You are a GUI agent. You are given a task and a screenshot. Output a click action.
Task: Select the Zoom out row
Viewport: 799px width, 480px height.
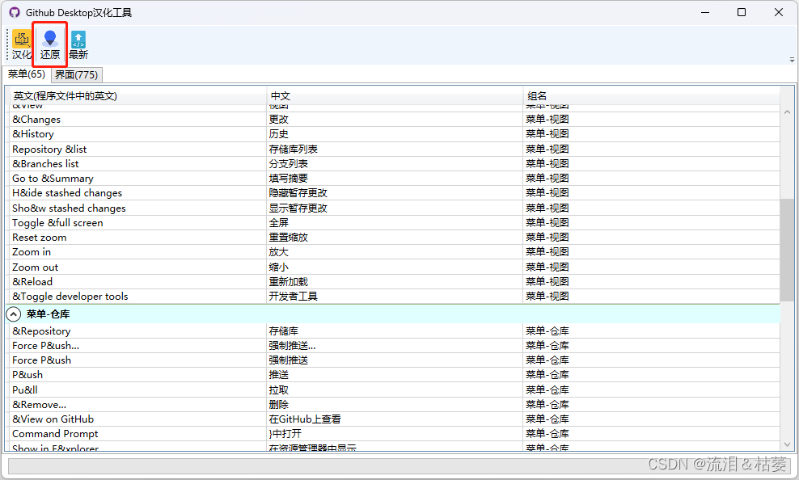[x=395, y=267]
